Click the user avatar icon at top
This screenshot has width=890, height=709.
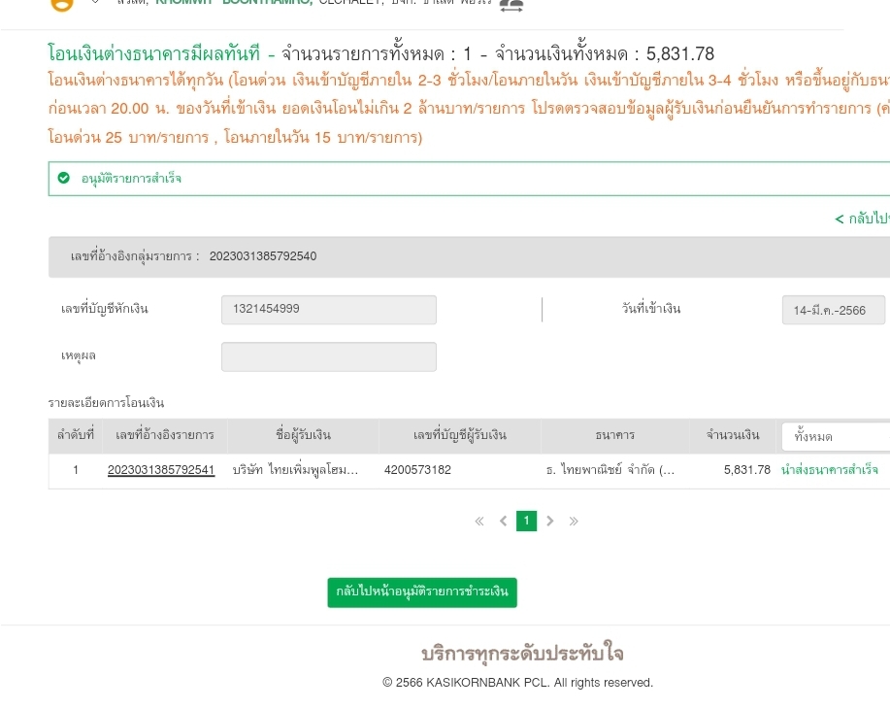[62, 4]
